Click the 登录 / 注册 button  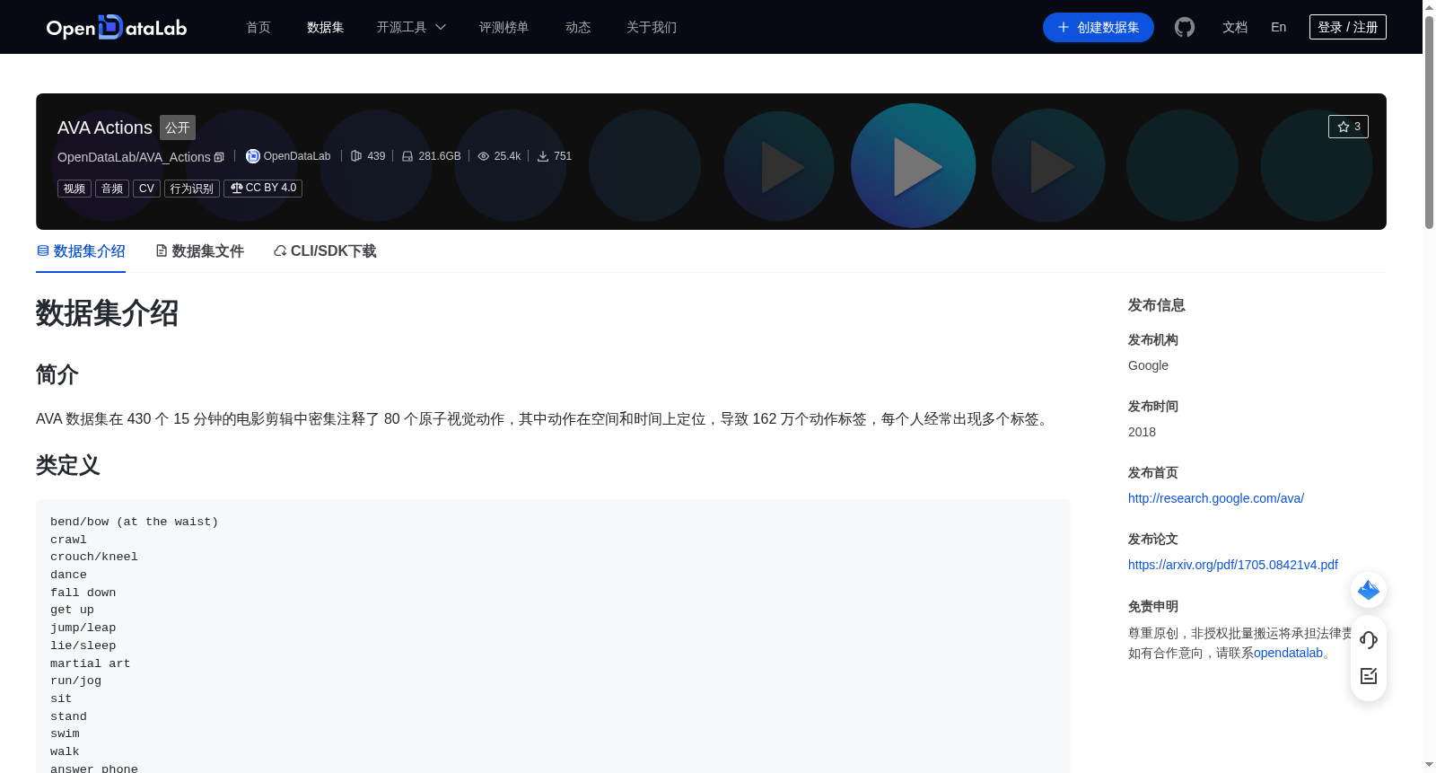coord(1348,27)
